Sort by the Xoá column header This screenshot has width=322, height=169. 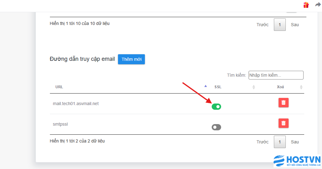(280, 87)
